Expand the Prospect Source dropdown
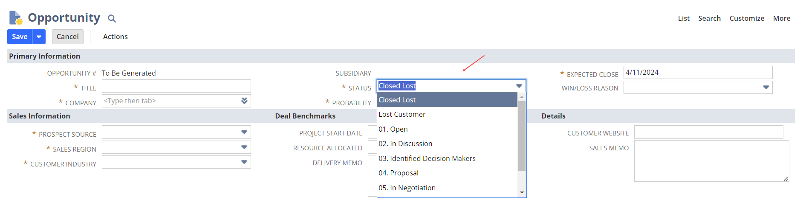Screen dimensions: 803x203 pos(244,132)
